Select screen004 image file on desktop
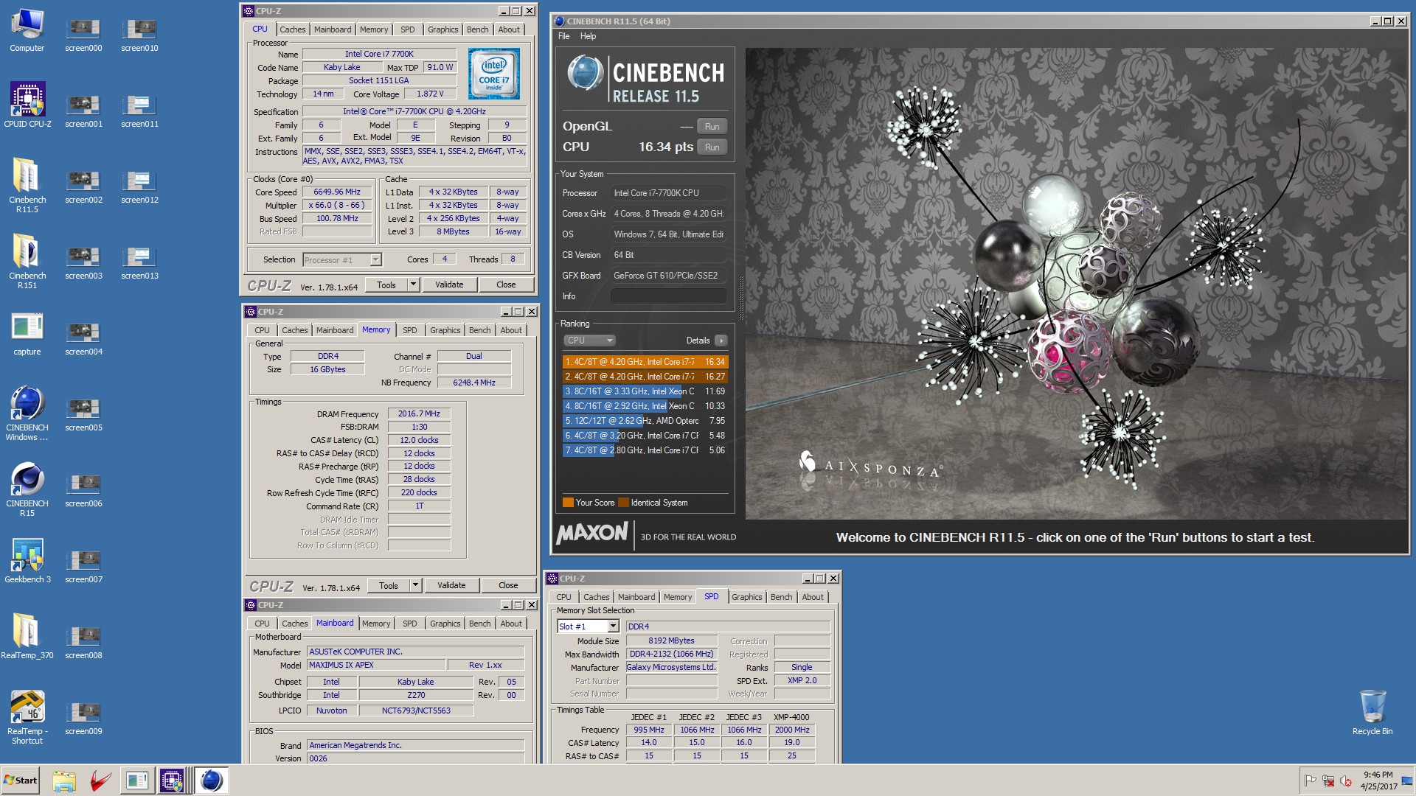 click(83, 339)
